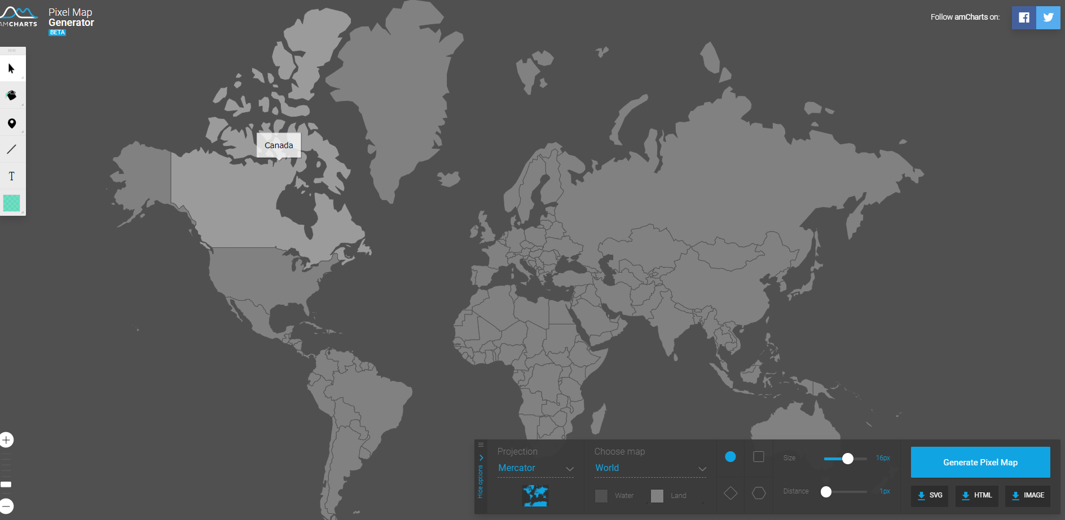Click the BETA badge
This screenshot has width=1065, height=520.
57,33
